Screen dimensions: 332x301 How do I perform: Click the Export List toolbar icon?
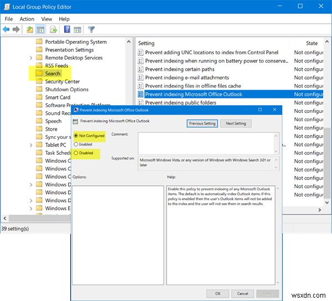[x=54, y=29]
